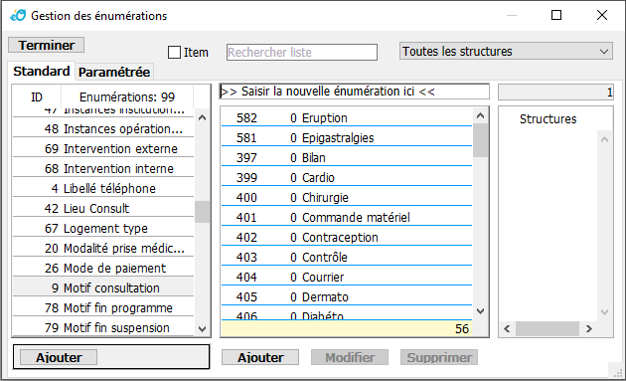Close the Gestion des énumérations window

pos(601,15)
